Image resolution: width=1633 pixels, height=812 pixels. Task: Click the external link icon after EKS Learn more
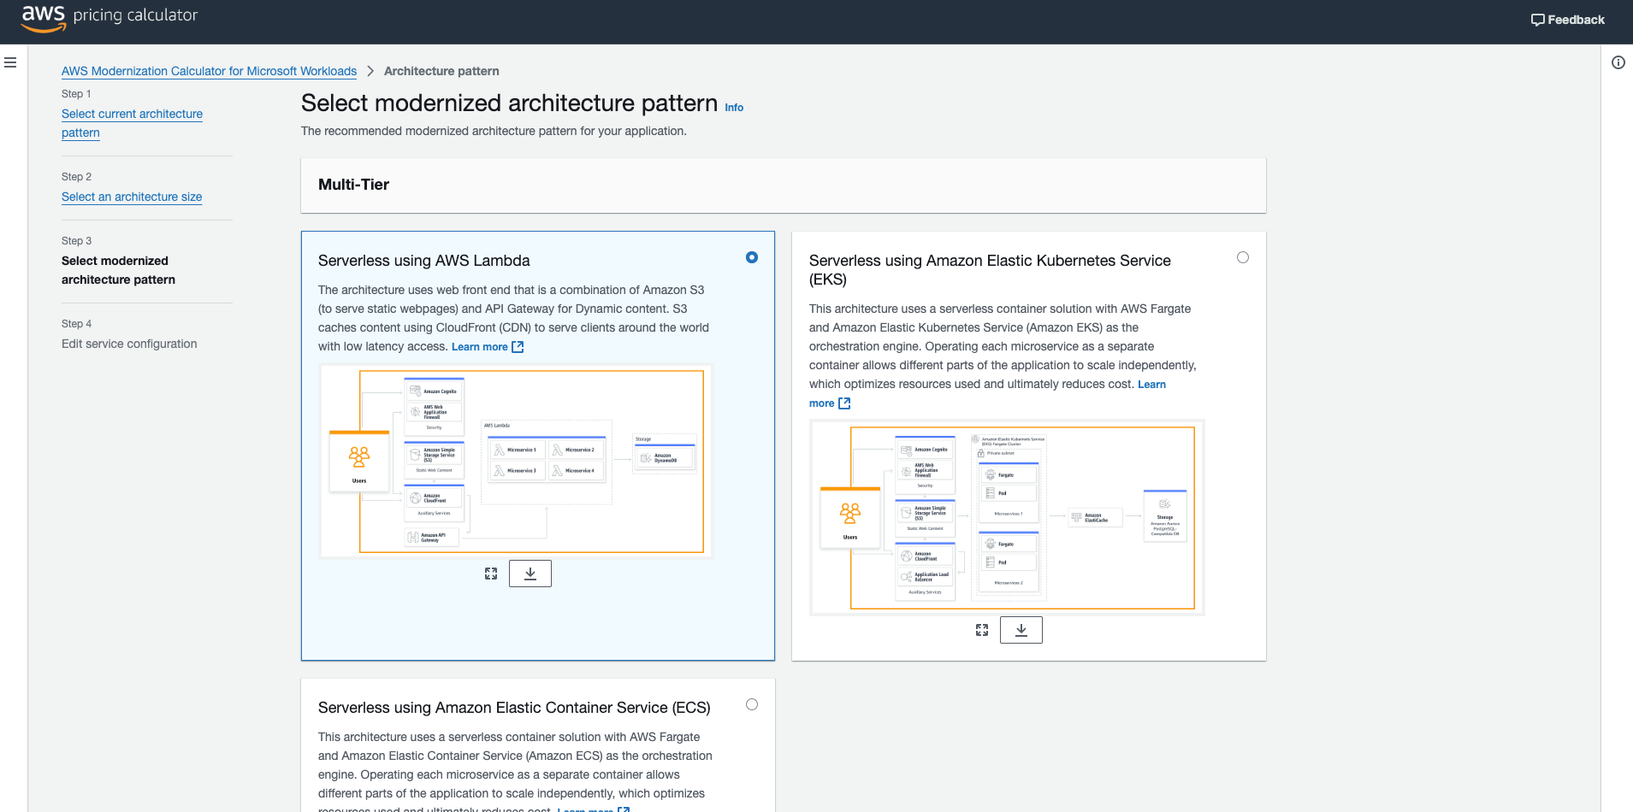coord(844,403)
